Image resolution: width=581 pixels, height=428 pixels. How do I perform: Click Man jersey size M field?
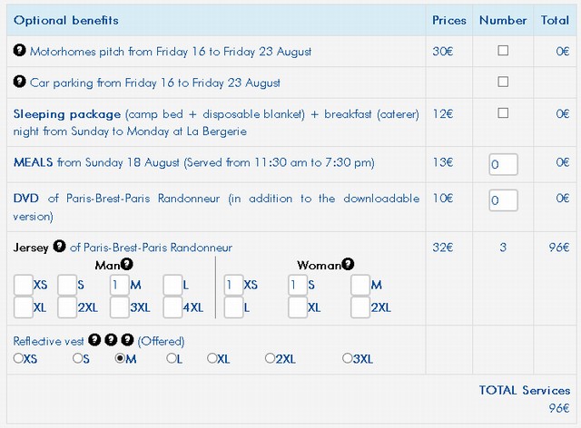click(x=118, y=285)
